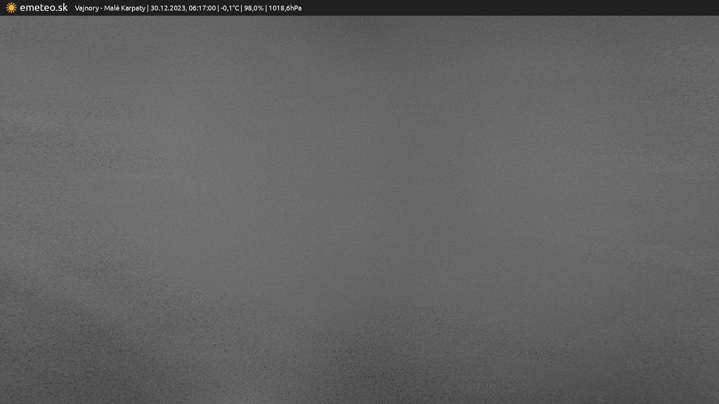
Task: Click the separator bar before the date
Action: tap(148, 8)
